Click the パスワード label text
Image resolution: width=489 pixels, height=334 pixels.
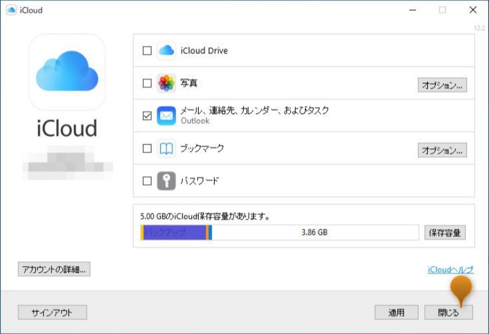(200, 181)
